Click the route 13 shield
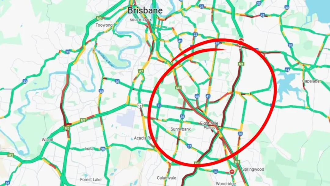Image resolution: width=330 pixels, height=186 pixels. [x=140, y=106]
